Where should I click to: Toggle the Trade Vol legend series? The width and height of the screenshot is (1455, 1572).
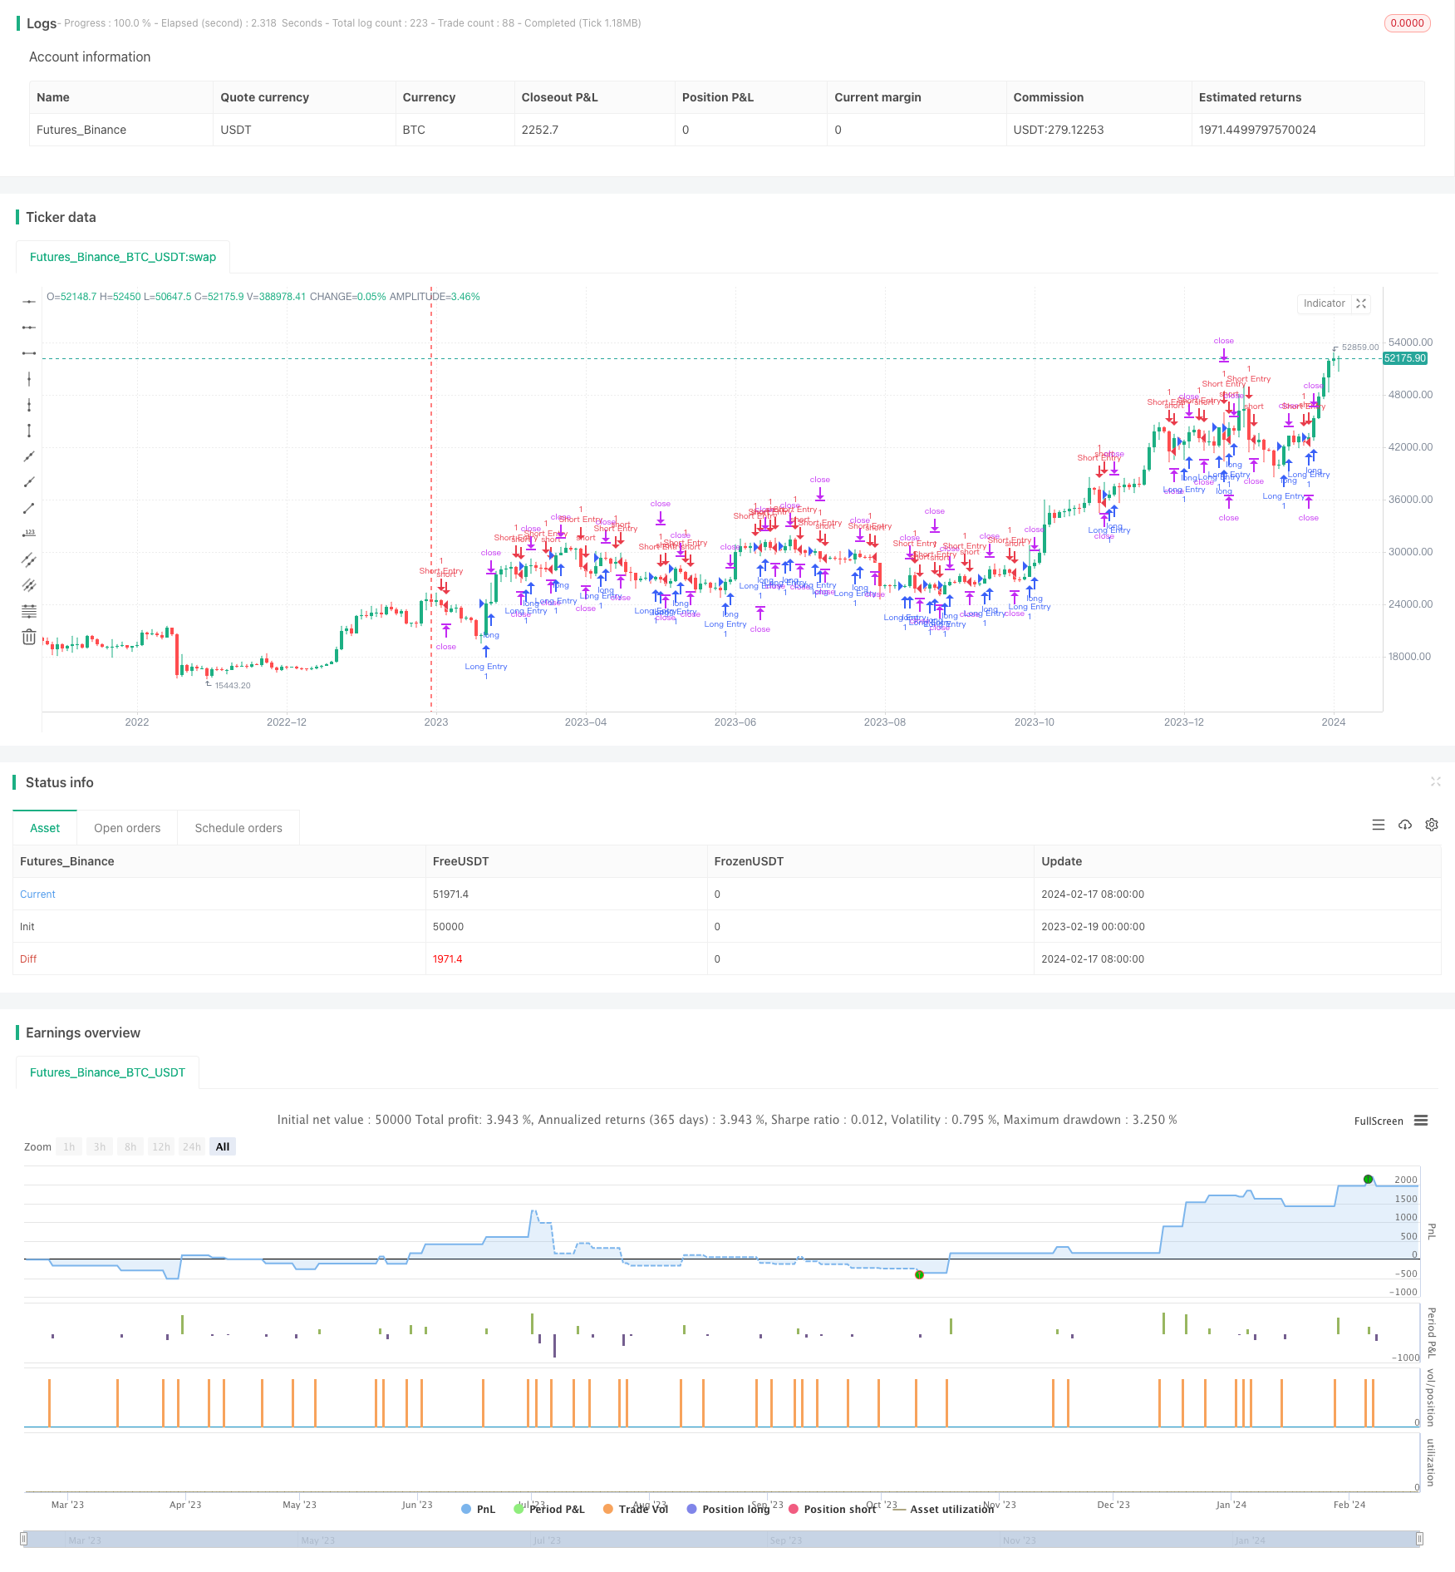[x=636, y=1509]
